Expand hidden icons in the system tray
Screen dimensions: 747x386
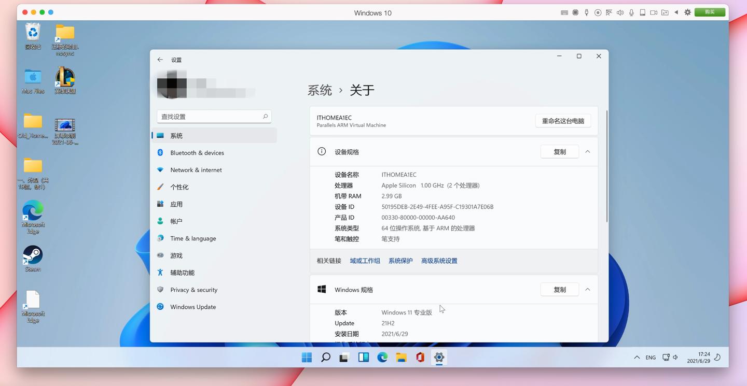coord(637,357)
